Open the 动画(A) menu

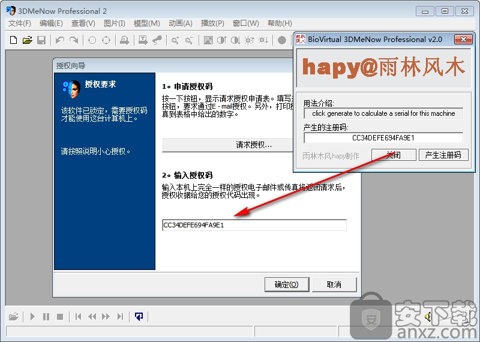(x=181, y=23)
